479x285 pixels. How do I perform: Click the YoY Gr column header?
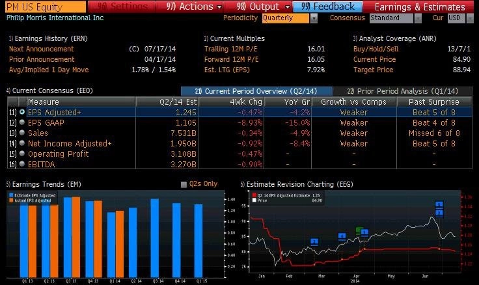click(288, 102)
